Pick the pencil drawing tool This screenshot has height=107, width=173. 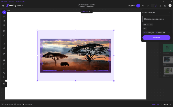4,48
